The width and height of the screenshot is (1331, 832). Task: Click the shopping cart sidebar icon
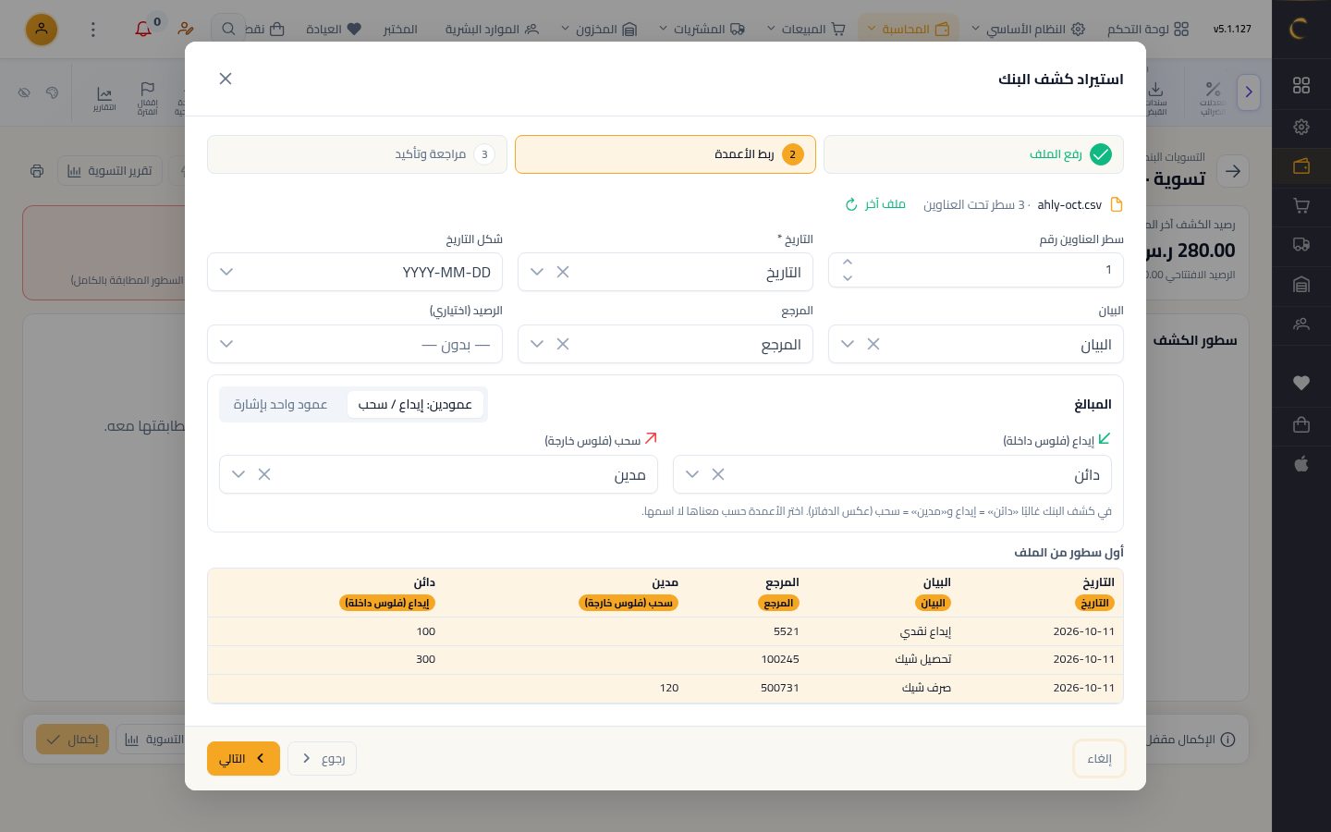(x=1301, y=205)
